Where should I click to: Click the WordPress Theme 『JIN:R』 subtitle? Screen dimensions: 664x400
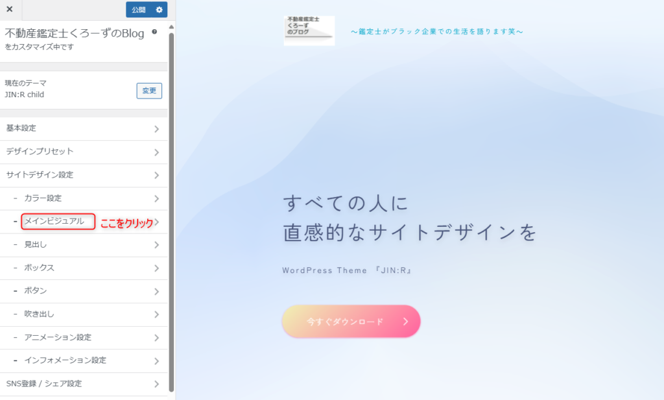[348, 270]
